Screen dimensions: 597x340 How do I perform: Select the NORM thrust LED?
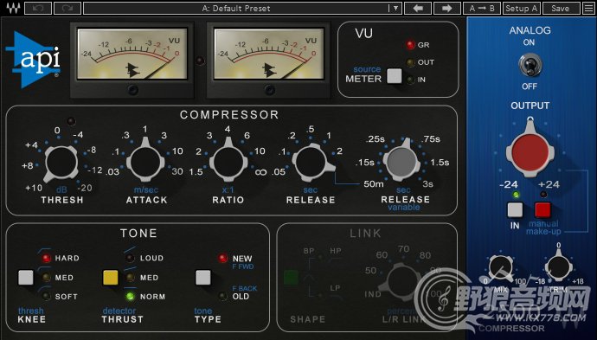130,296
